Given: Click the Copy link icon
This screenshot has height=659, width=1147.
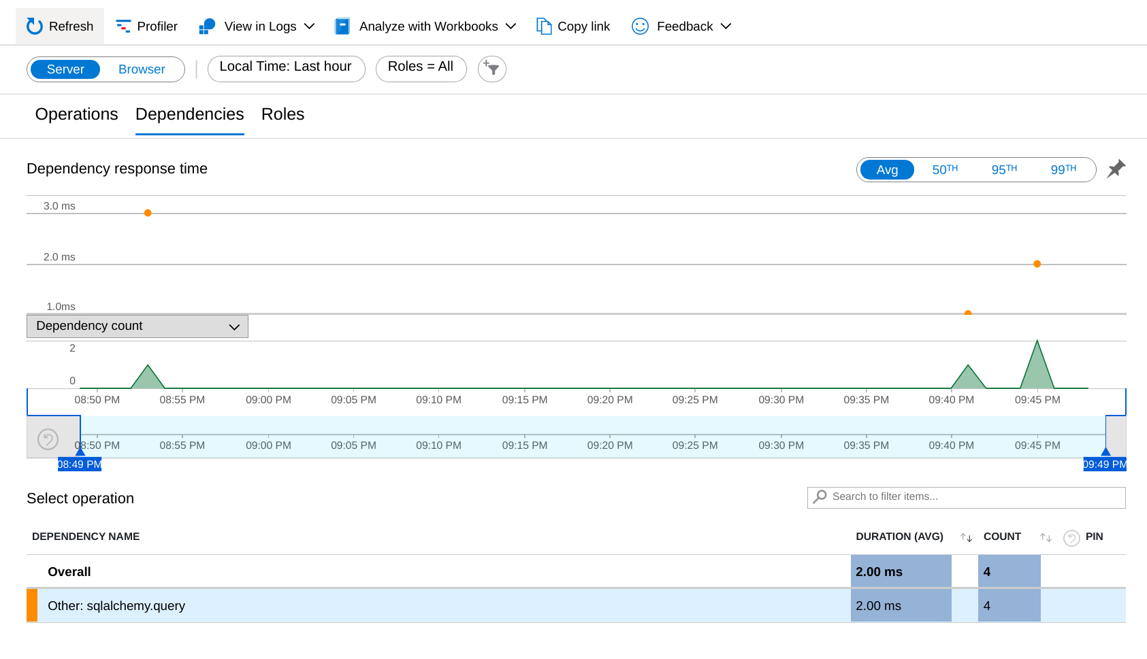Looking at the screenshot, I should click(543, 26).
